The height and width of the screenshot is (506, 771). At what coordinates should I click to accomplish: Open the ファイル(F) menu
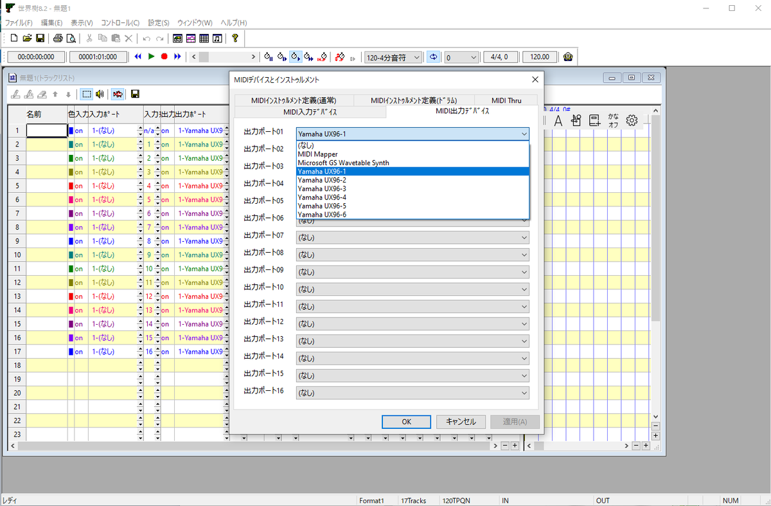[x=19, y=23]
